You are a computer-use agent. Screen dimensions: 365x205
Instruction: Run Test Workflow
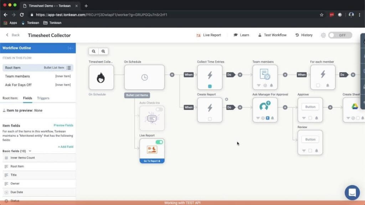[272, 35]
